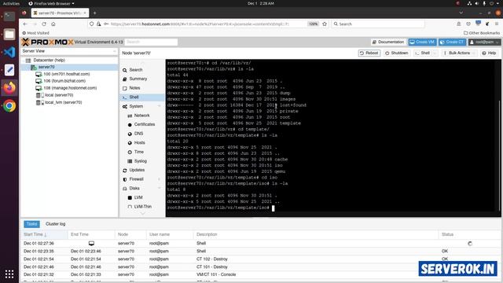The image size is (503, 283).
Task: Reboot the server70 node
Action: [x=369, y=53]
